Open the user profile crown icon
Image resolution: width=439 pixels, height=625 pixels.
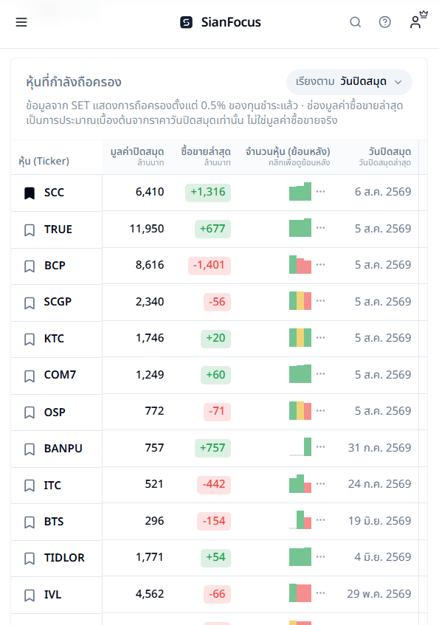coord(418,20)
